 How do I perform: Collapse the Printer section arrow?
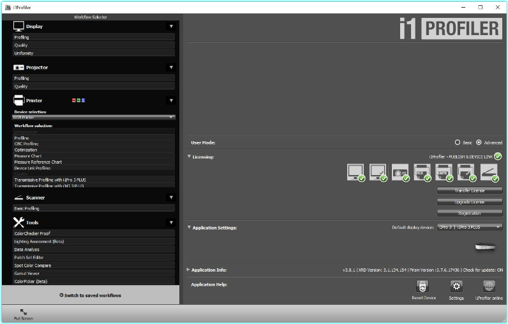171,100
